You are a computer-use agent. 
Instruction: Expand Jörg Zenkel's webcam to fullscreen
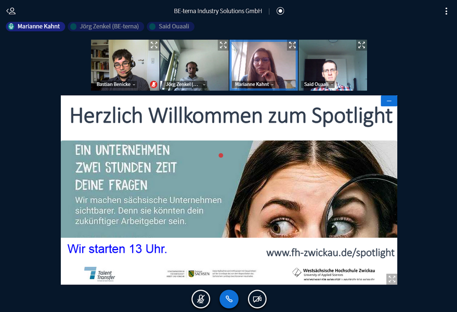click(223, 45)
